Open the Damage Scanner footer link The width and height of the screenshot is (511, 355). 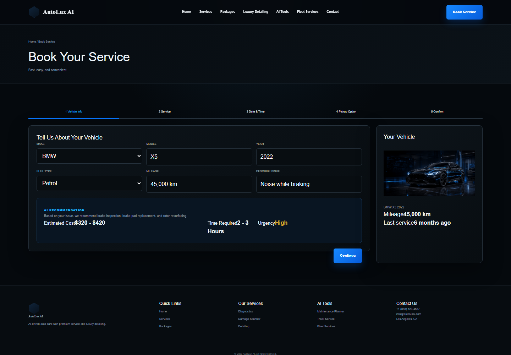point(249,319)
